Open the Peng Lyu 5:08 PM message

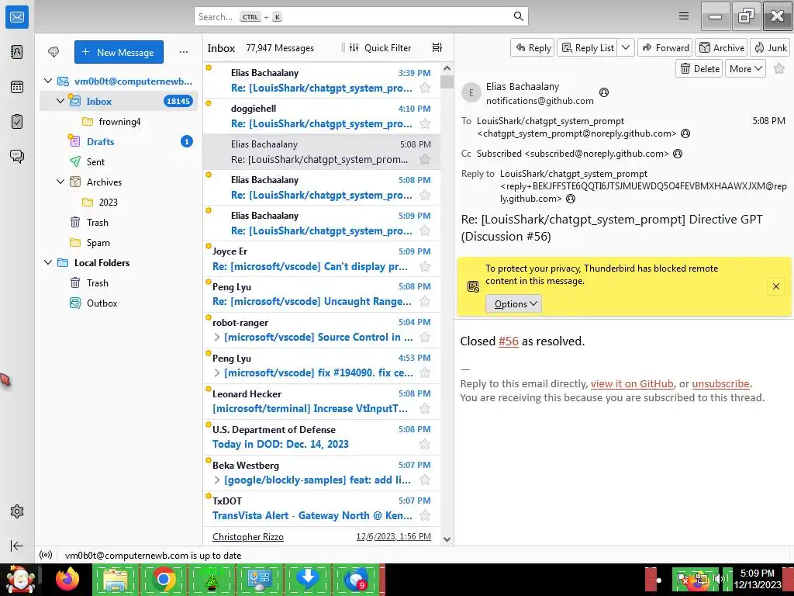tap(322, 294)
